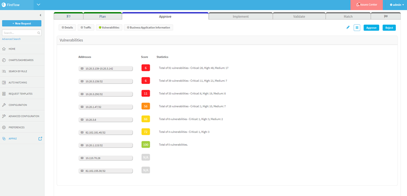Switch to the Traffic sub-tab
Image resolution: width=407 pixels, height=196 pixels.
(85, 28)
